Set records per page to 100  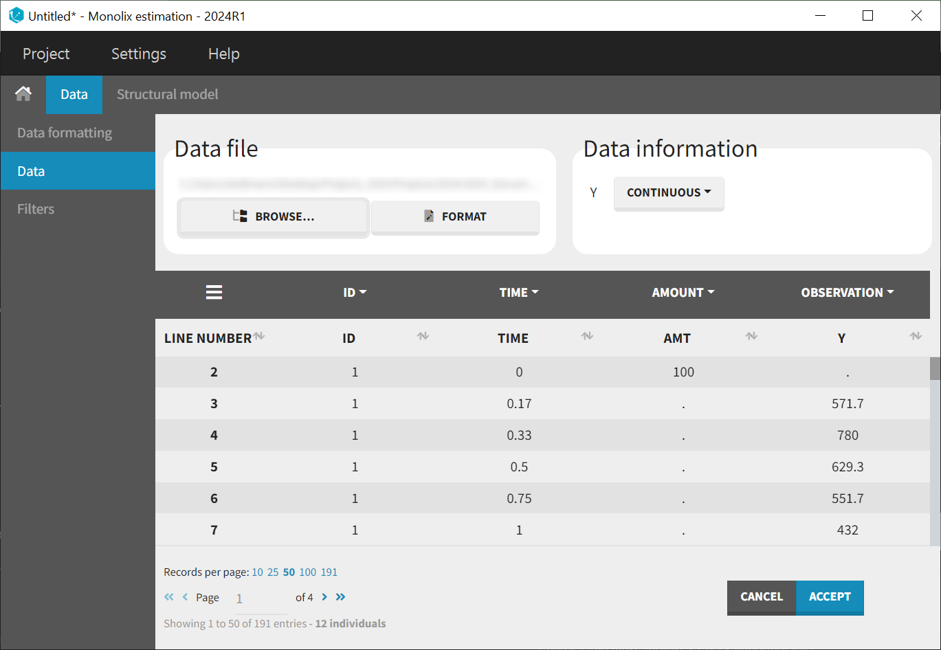click(307, 572)
